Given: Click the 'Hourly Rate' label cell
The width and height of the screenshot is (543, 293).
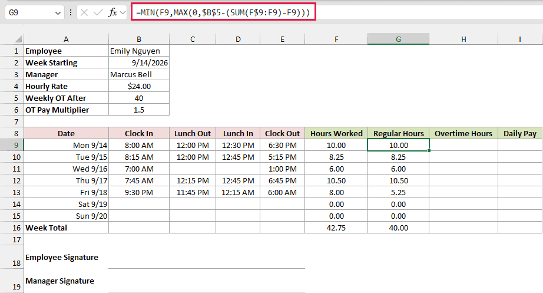Looking at the screenshot, I should [66, 86].
